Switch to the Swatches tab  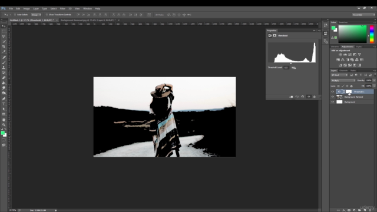click(343, 22)
